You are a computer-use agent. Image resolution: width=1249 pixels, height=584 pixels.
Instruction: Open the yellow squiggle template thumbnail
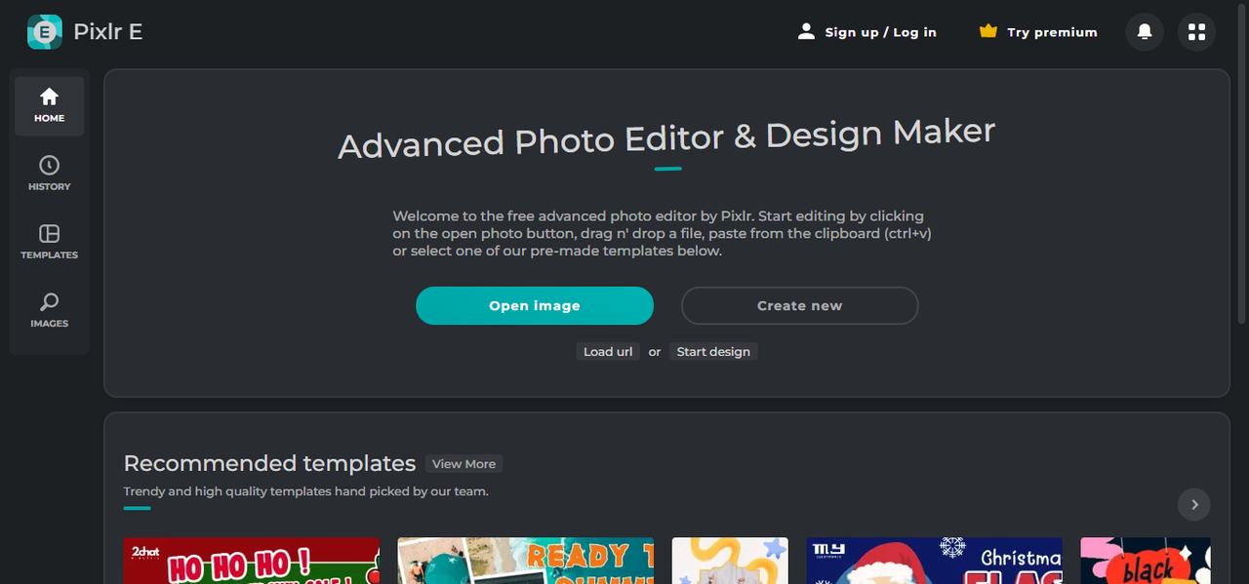tap(730, 561)
